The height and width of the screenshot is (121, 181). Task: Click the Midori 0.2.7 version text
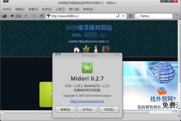click(87, 79)
